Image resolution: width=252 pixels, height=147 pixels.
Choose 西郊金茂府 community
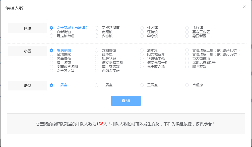point(97,71)
